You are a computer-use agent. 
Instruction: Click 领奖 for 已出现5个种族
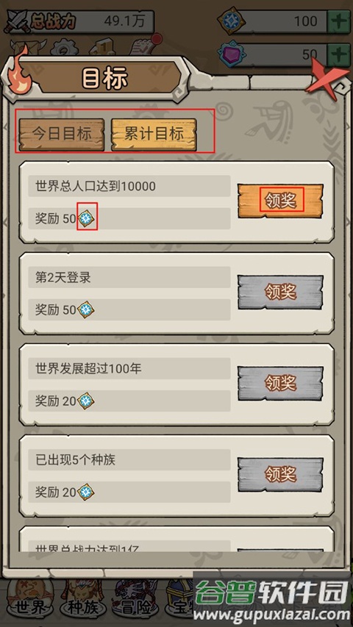pos(280,474)
